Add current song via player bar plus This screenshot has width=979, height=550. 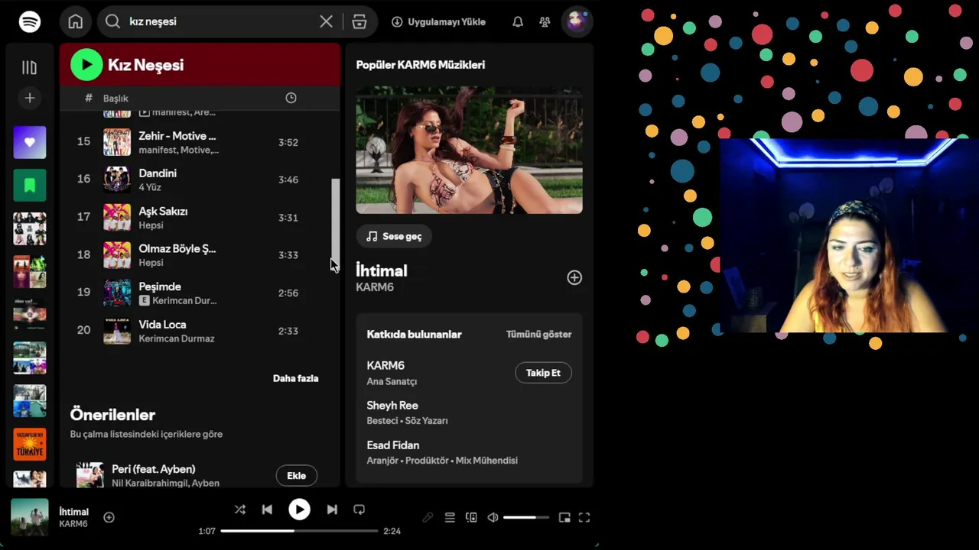pos(109,517)
